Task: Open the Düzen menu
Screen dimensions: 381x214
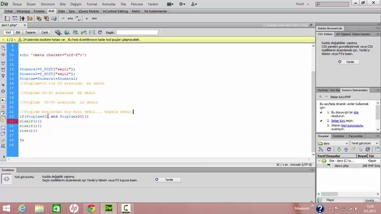Action: pyautogui.click(x=31, y=4)
